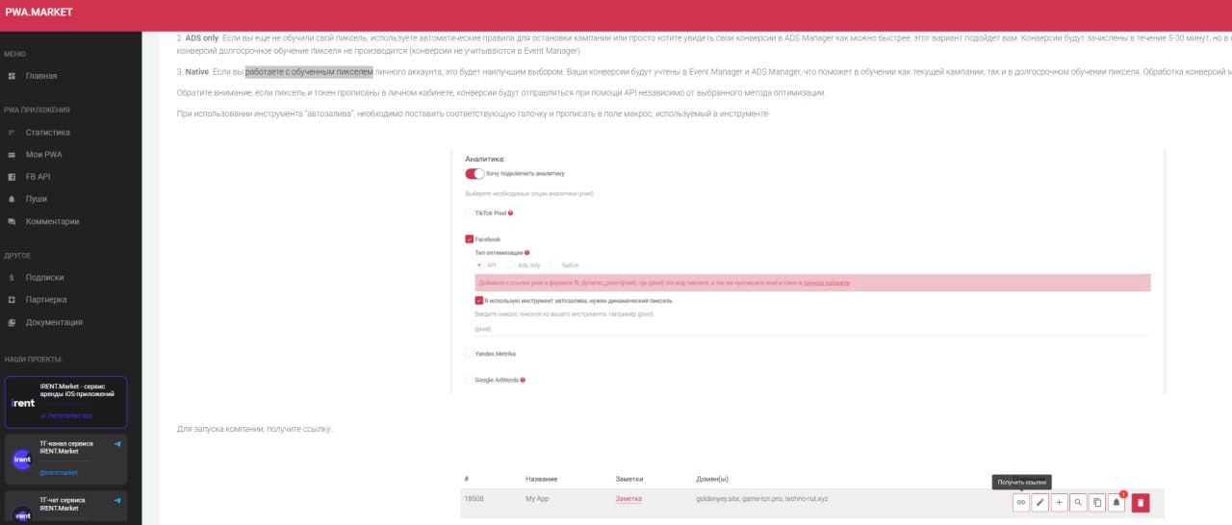This screenshot has width=1232, height=525.
Task: Click the Telegram icon on ТГ-канал card
Action: click(x=117, y=444)
